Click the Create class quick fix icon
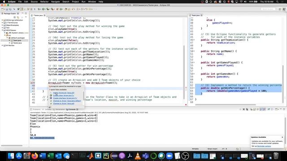The height and width of the screenshot is (161, 287). [51, 95]
